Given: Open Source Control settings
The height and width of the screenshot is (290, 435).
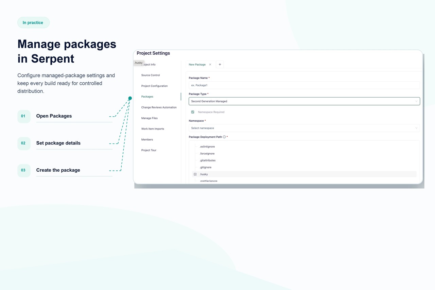Looking at the screenshot, I should point(151,75).
